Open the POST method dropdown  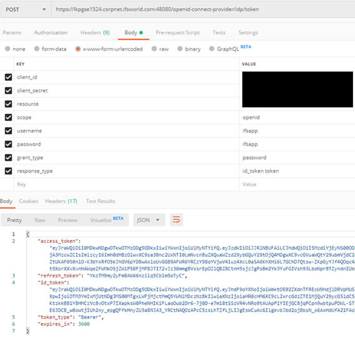pos(26,9)
